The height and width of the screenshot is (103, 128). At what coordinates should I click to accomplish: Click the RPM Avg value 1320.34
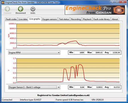pyautogui.click(x=115, y=53)
